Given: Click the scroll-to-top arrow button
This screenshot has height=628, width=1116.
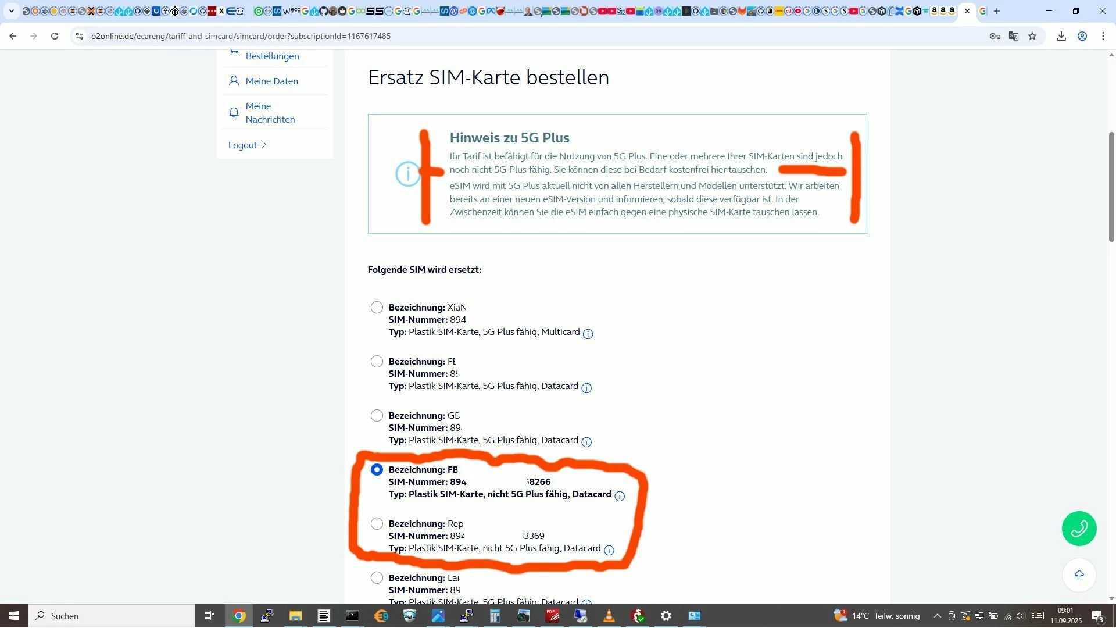Looking at the screenshot, I should point(1079,575).
